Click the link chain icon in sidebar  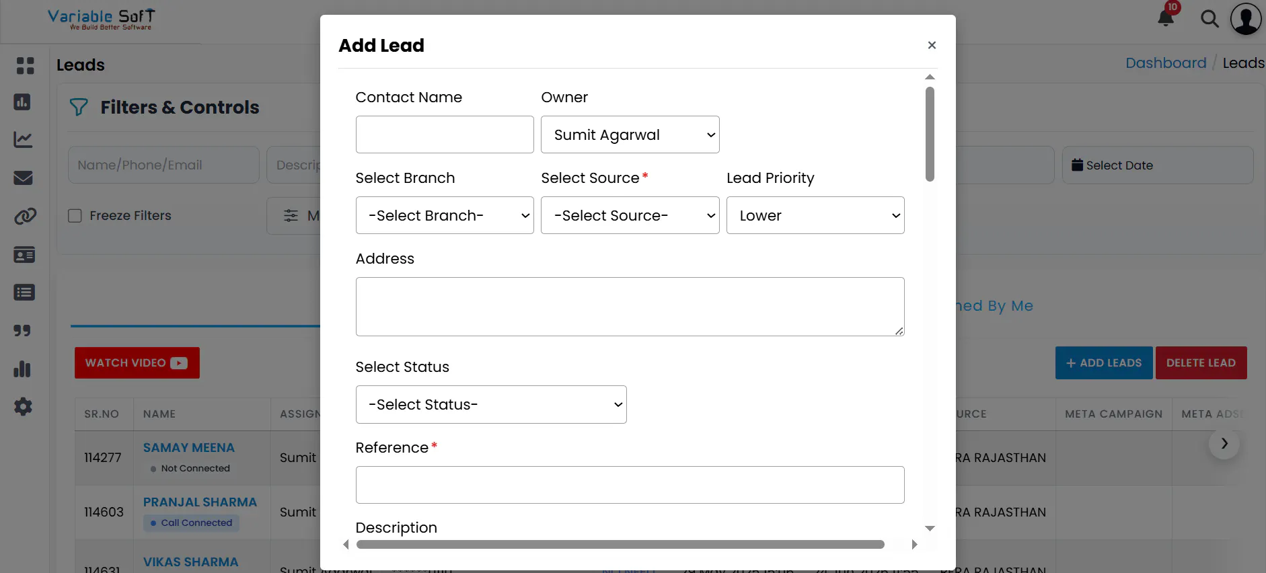point(25,217)
